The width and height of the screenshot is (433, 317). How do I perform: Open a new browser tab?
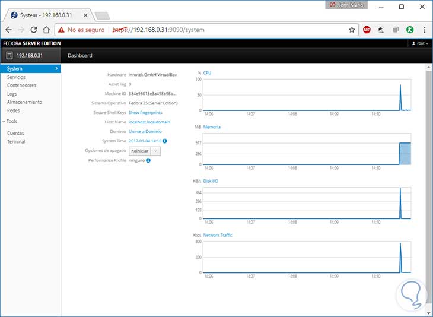point(102,16)
